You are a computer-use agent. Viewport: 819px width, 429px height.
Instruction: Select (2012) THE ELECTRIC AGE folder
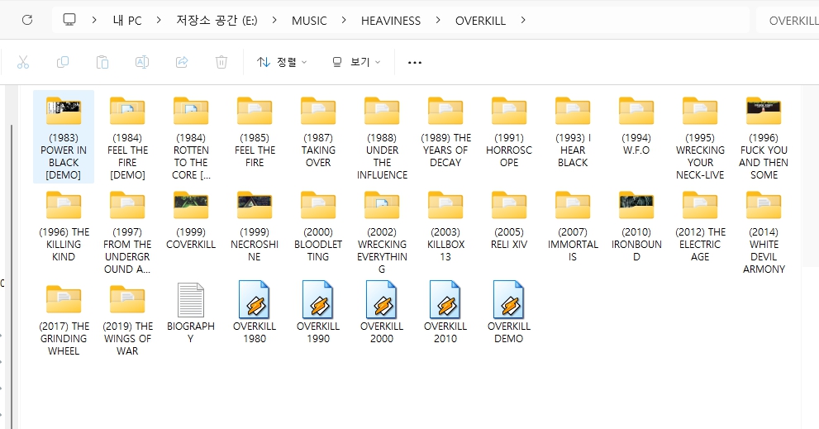coord(700,225)
